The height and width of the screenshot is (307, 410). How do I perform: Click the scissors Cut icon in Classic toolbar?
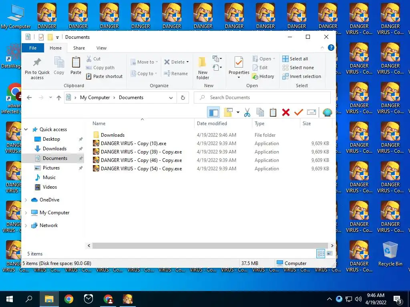pyautogui.click(x=247, y=112)
